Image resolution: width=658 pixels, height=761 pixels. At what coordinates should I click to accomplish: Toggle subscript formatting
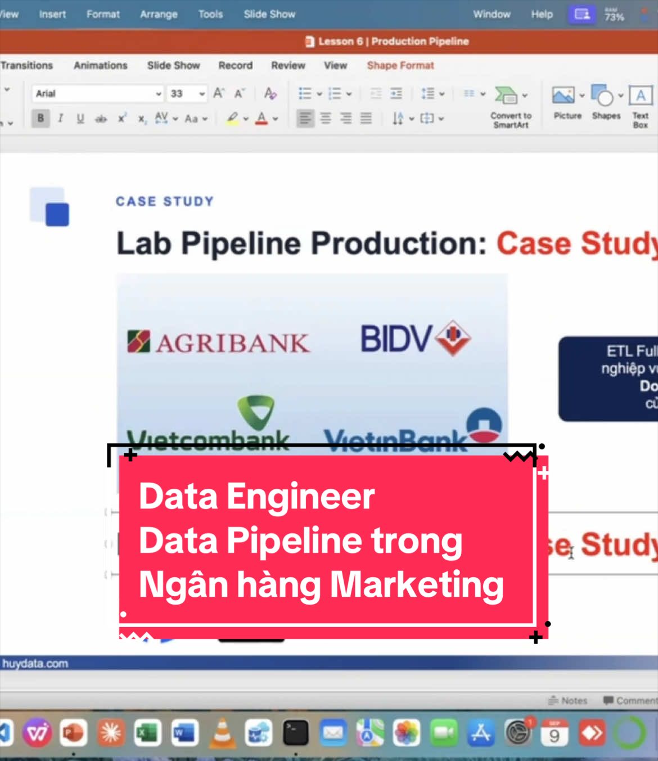click(142, 119)
